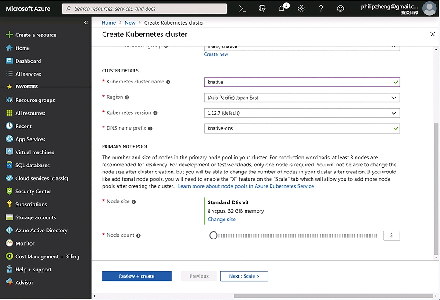Open the account avatar menu

pos(429,8)
